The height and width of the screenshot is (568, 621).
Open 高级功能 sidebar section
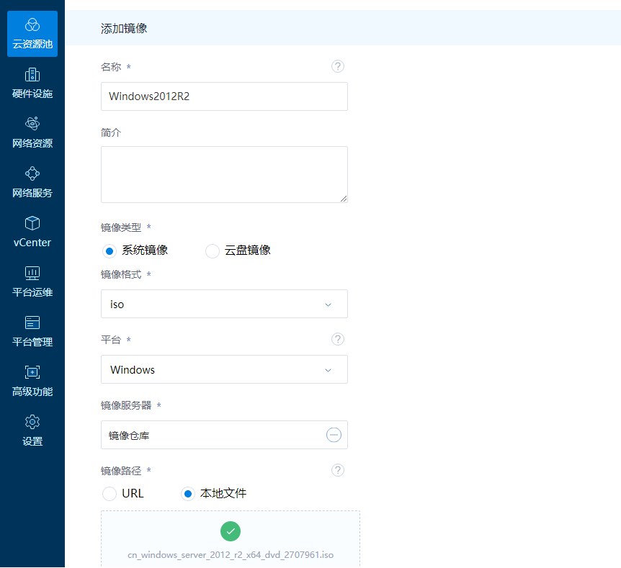pyautogui.click(x=32, y=382)
